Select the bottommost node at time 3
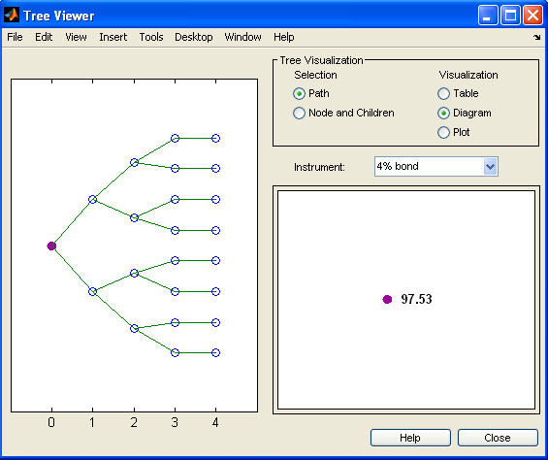Image resolution: width=548 pixels, height=460 pixels. point(176,352)
